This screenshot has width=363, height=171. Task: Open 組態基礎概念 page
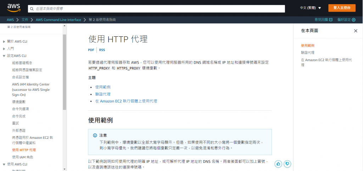click(x=22, y=63)
